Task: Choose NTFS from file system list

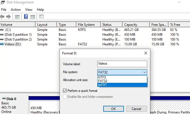Action: pyautogui.click(x=122, y=77)
